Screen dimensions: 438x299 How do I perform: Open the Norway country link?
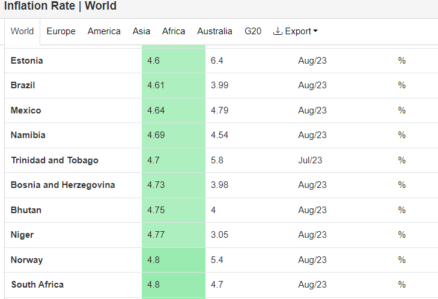coord(27,260)
